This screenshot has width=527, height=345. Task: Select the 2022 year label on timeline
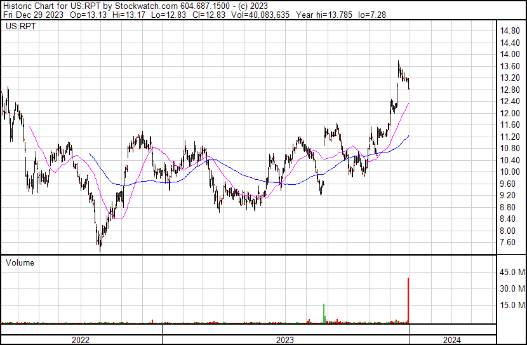[x=81, y=340]
